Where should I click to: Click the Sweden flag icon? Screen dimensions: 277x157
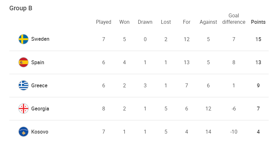click(24, 39)
